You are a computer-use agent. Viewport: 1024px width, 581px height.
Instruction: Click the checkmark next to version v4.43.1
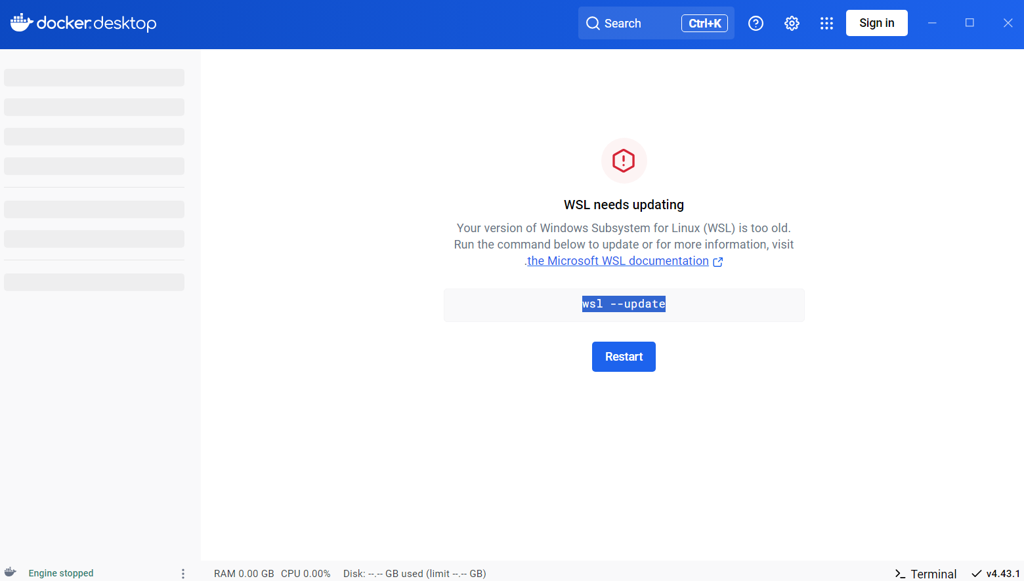pos(976,572)
